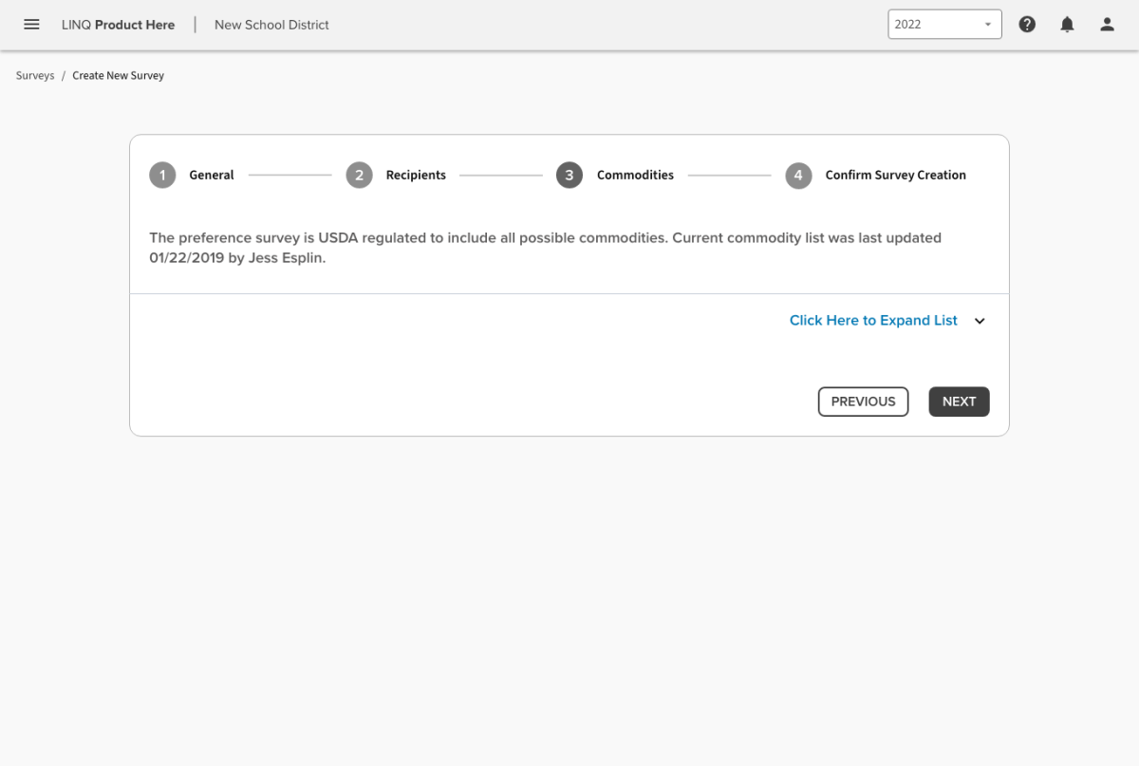Go to the Surveys breadcrumb link
The image size is (1139, 766).
[35, 76]
